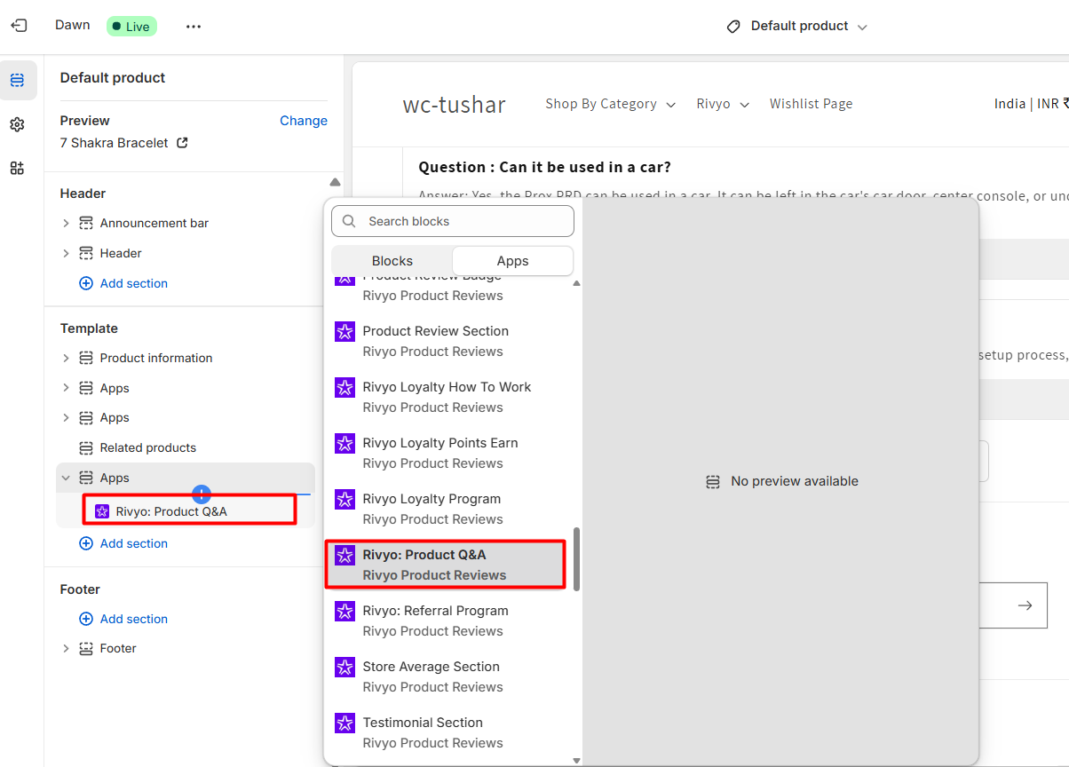1069x767 pixels.
Task: Click the tag icon next to Default product
Action: coord(733,27)
